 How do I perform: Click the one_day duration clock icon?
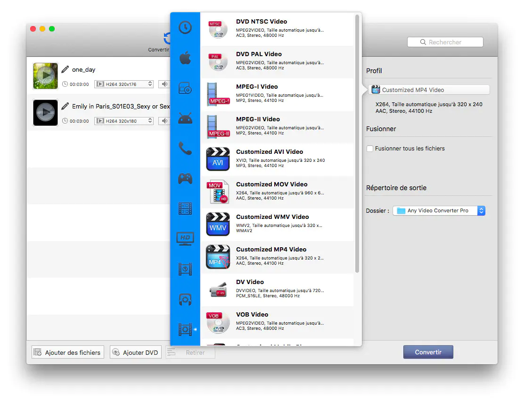click(x=65, y=84)
